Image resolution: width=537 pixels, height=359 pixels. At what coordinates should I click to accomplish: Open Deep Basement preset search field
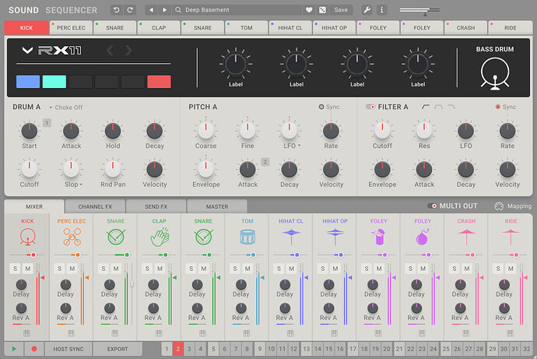[x=237, y=10]
